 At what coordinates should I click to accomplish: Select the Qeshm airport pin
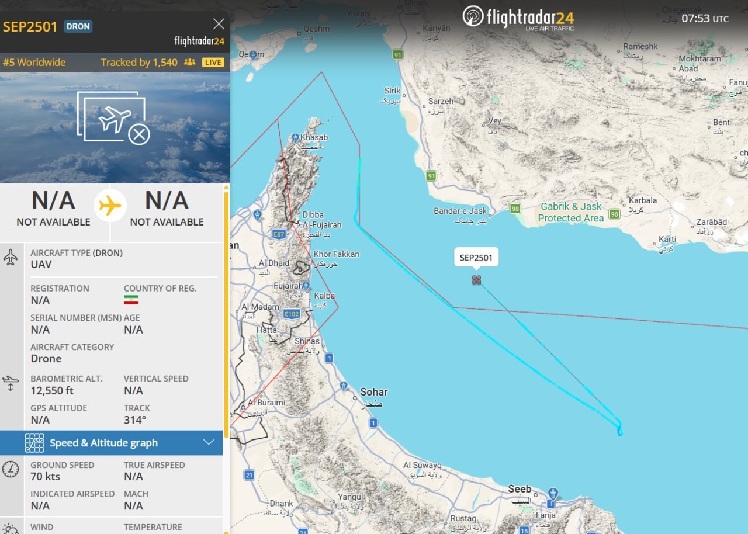click(x=252, y=55)
